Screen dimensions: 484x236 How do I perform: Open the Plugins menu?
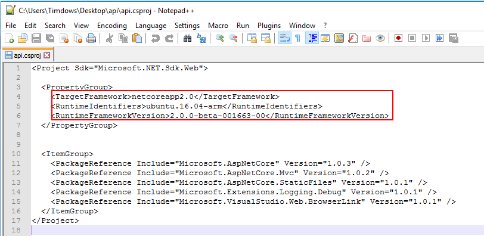pos(269,26)
